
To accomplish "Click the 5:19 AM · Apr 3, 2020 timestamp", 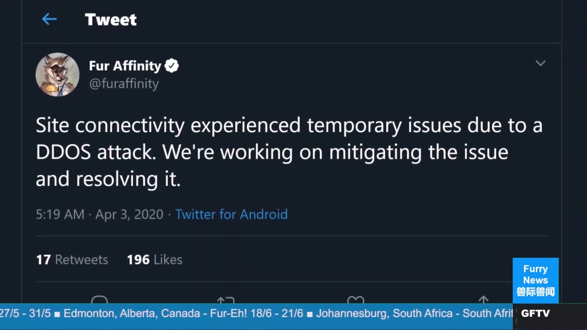I will pyautogui.click(x=100, y=214).
